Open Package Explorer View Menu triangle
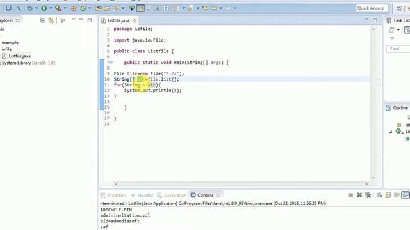Screen dimensions: 410x230 [74, 20]
